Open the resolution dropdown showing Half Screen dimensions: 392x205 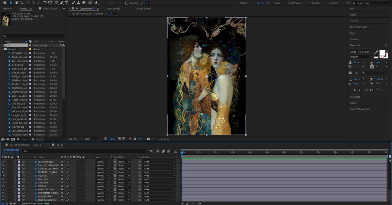(x=92, y=139)
